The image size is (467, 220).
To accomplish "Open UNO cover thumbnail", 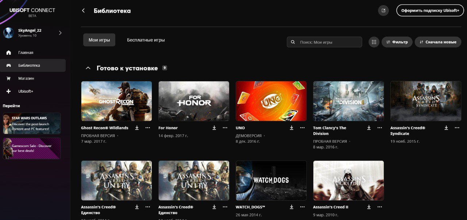I will (x=271, y=101).
